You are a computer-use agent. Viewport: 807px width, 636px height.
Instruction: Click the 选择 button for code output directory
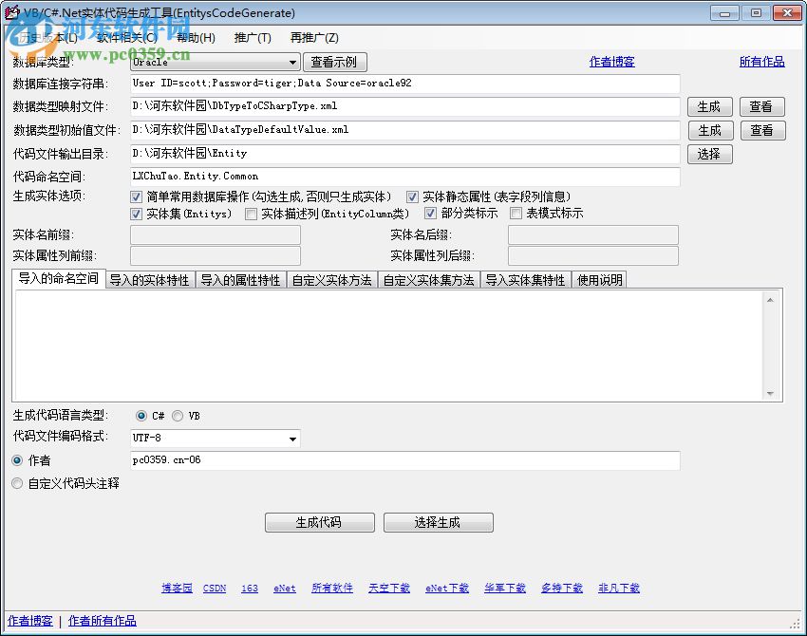[710, 154]
